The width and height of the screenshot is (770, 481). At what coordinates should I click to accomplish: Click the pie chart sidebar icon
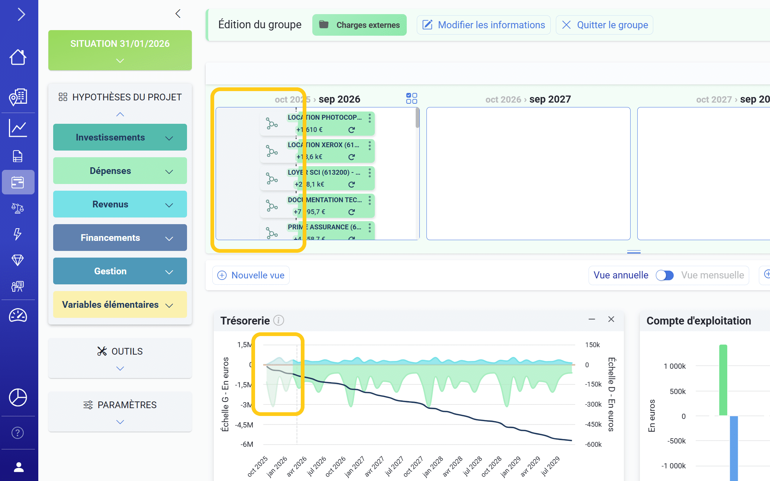click(x=18, y=397)
